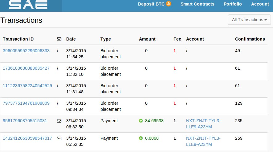Open transaction 7973775194761908809
The height and width of the screenshot is (152, 273).
tap(26, 103)
